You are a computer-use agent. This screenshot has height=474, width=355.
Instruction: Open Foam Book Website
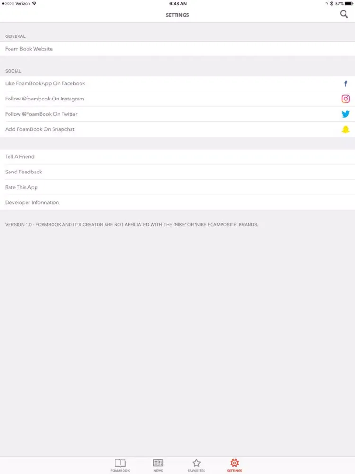[29, 49]
